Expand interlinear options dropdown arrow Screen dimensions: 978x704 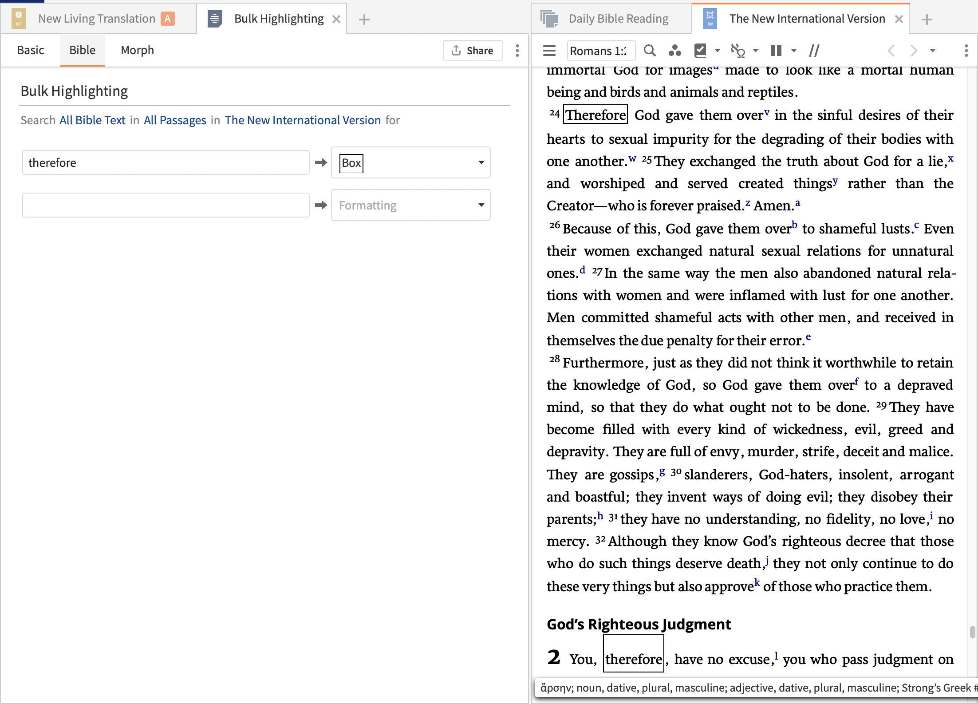pos(756,51)
